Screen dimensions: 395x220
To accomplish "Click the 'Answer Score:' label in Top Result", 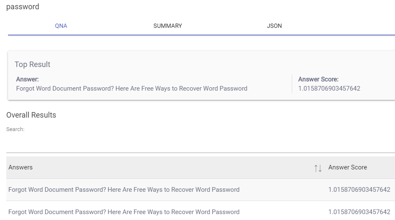I will click(x=318, y=79).
